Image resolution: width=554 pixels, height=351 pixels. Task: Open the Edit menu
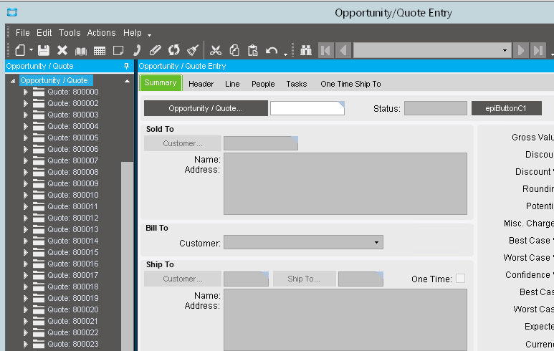click(44, 33)
